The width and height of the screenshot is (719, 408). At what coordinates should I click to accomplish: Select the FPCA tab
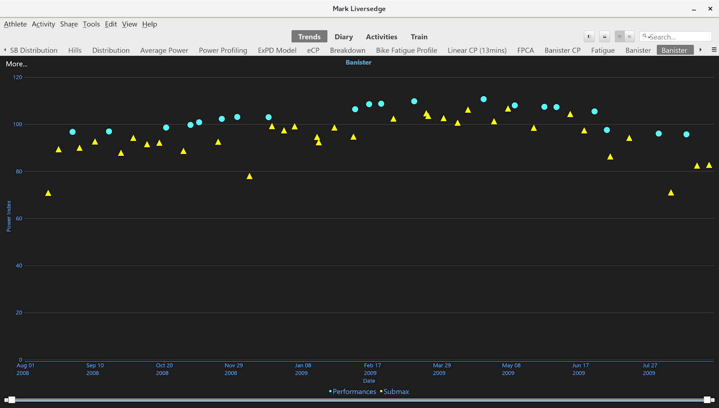pos(526,50)
